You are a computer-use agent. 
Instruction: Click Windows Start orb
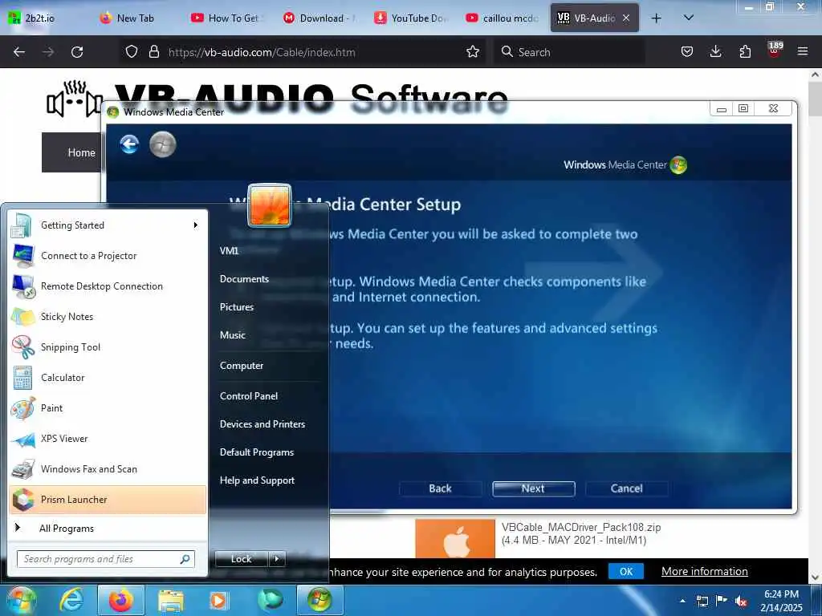click(x=20, y=600)
